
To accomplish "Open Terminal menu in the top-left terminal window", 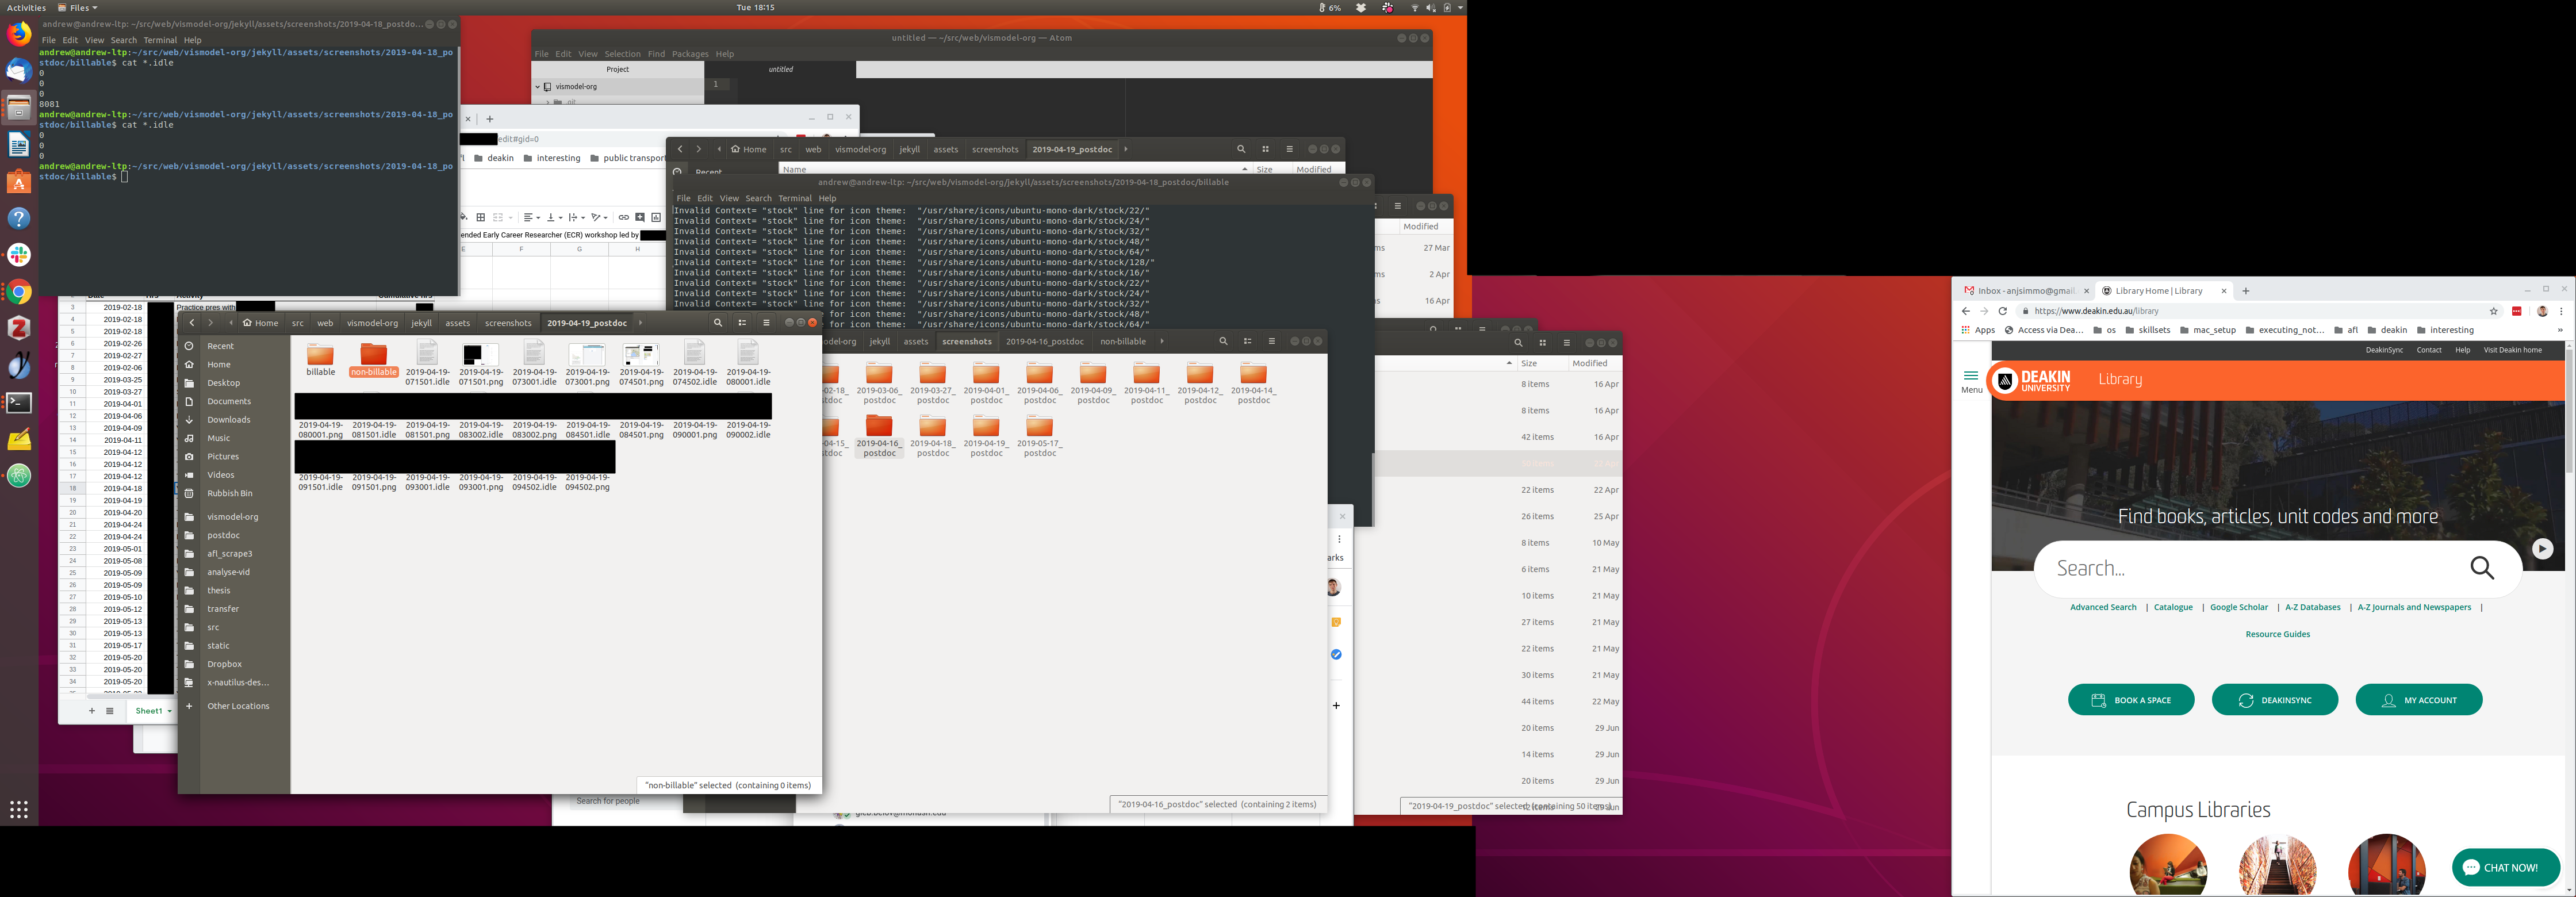I will 160,40.
